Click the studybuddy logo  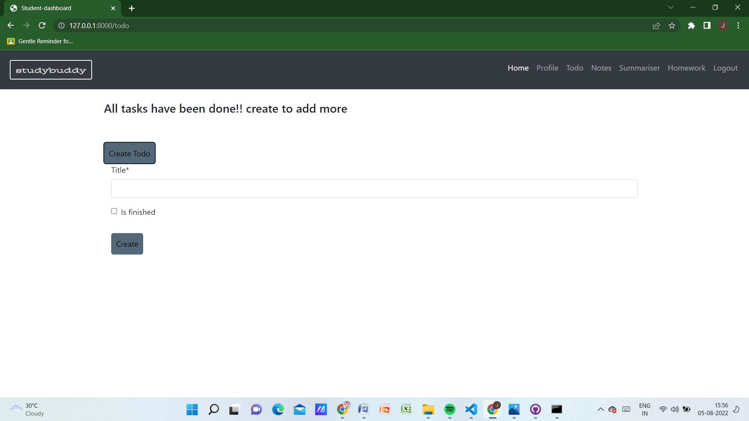point(51,70)
